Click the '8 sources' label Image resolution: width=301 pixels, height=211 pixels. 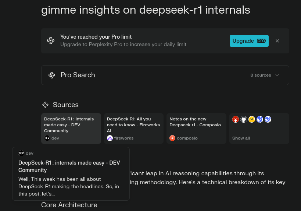click(261, 75)
